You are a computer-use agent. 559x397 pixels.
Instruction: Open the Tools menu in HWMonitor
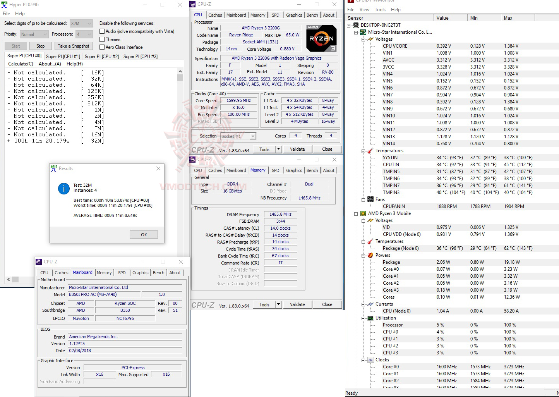[380, 10]
